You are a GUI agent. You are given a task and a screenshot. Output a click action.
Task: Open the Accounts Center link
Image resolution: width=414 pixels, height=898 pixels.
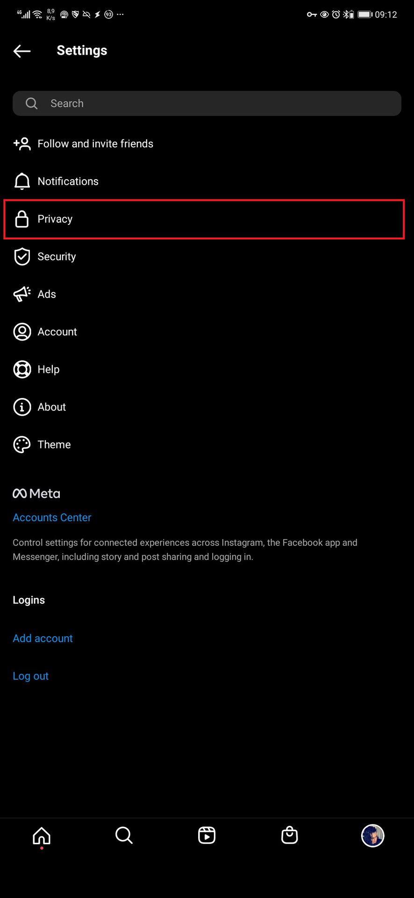52,518
